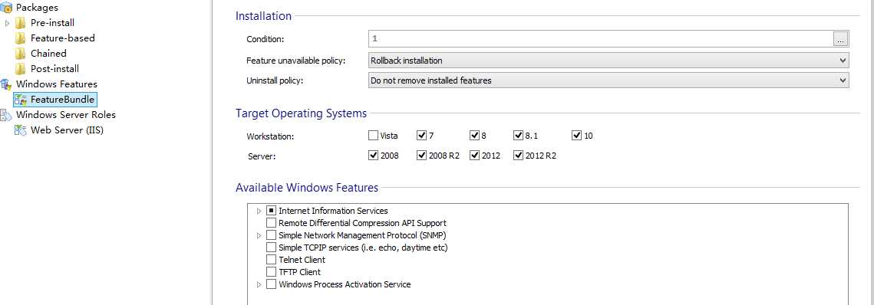Screen dimensions: 874x305
Task: Click the Packages node icon
Action: [x=6, y=8]
